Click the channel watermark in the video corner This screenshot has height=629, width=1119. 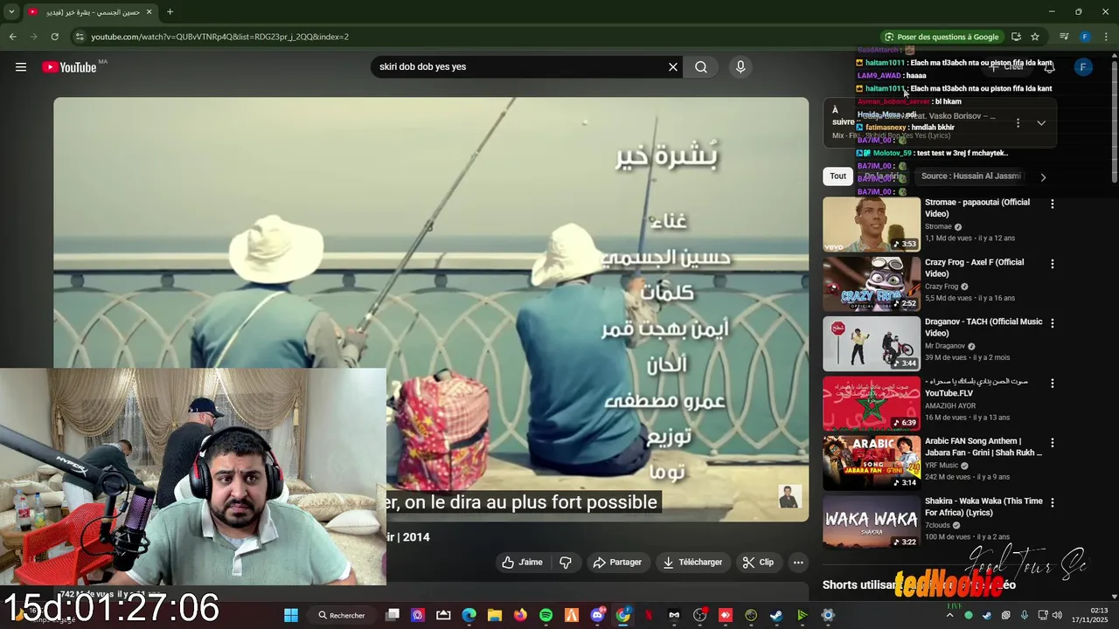pyautogui.click(x=789, y=497)
